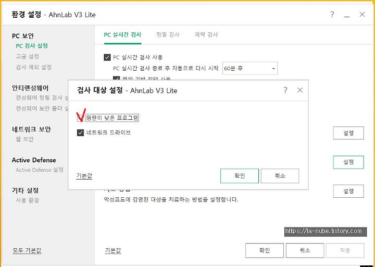
Task: Click 확인 button at main window bottom
Action: coord(265,250)
